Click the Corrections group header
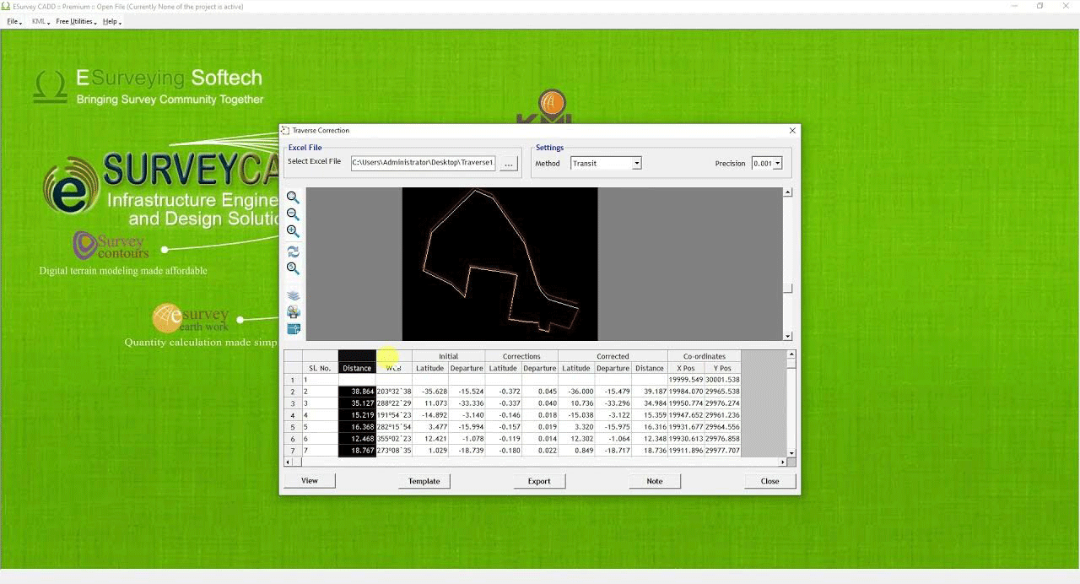The height and width of the screenshot is (584, 1080). (521, 356)
